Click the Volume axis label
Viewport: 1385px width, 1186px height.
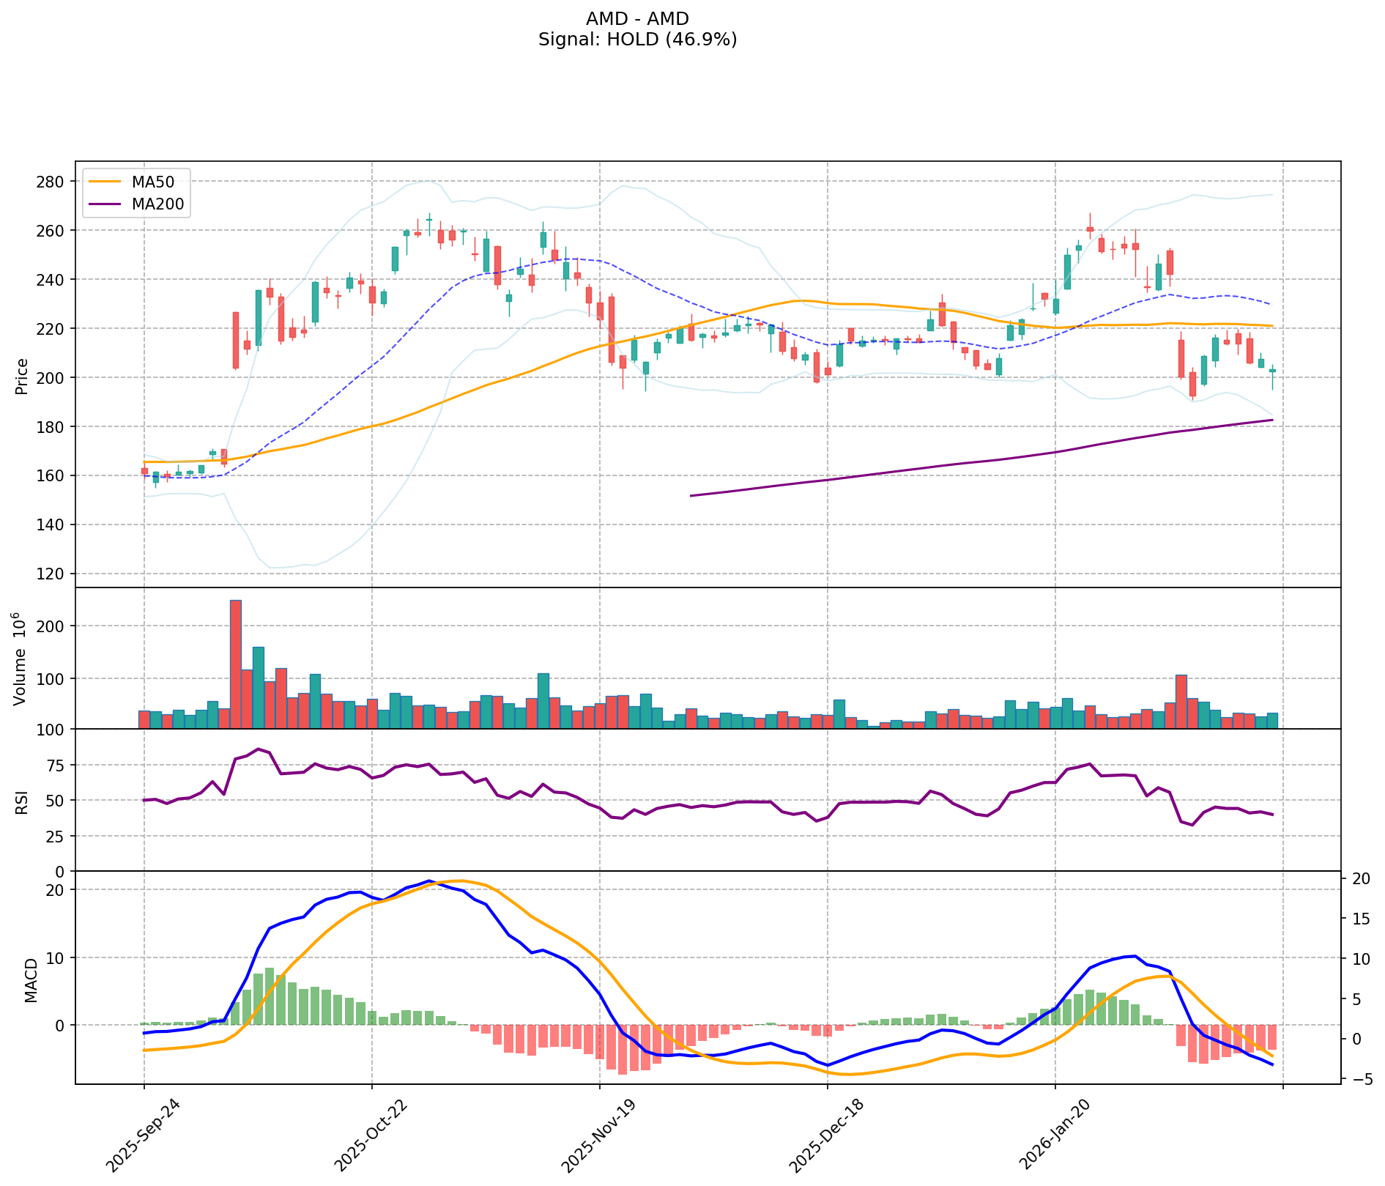21,659
